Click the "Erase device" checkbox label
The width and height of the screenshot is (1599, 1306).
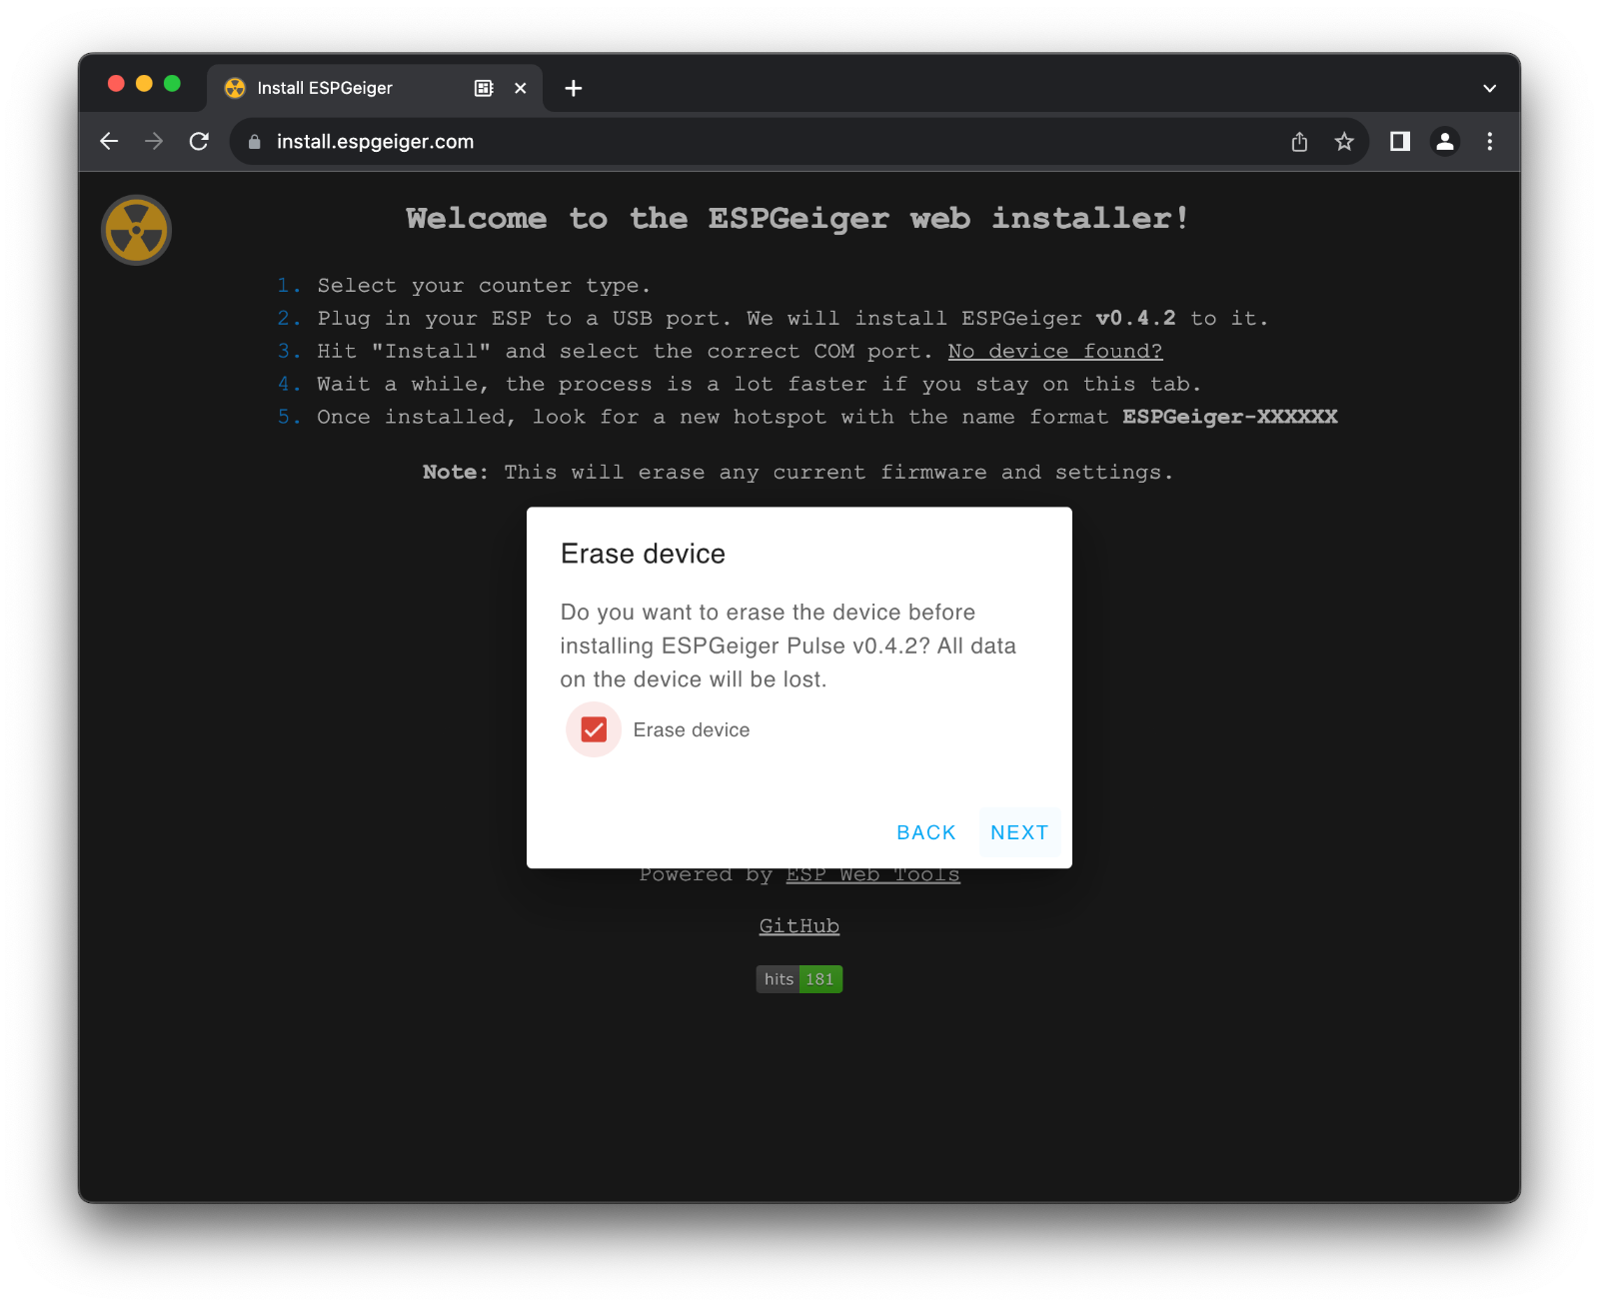(692, 730)
